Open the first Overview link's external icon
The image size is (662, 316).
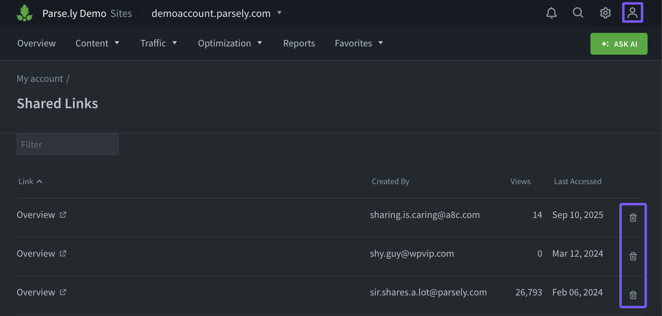click(x=63, y=215)
